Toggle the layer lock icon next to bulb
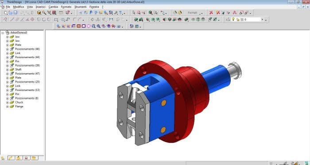The image size is (310, 165). click(238, 20)
